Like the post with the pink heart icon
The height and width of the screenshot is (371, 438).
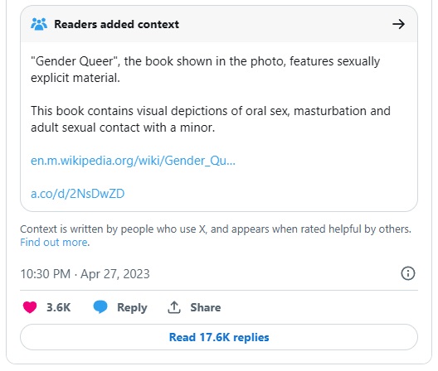point(30,307)
